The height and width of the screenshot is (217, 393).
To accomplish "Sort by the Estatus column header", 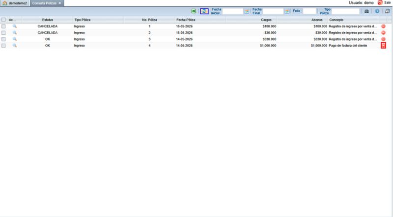I will [47, 20].
